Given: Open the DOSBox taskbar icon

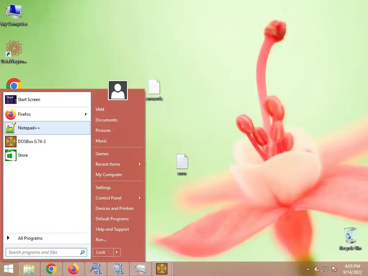Looking at the screenshot, I should (x=162, y=269).
